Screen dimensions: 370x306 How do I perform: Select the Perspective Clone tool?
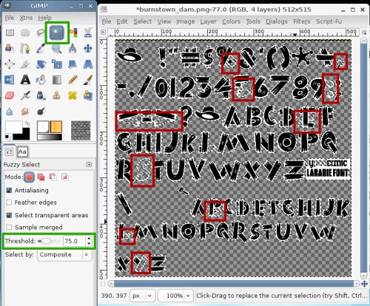coord(88,95)
